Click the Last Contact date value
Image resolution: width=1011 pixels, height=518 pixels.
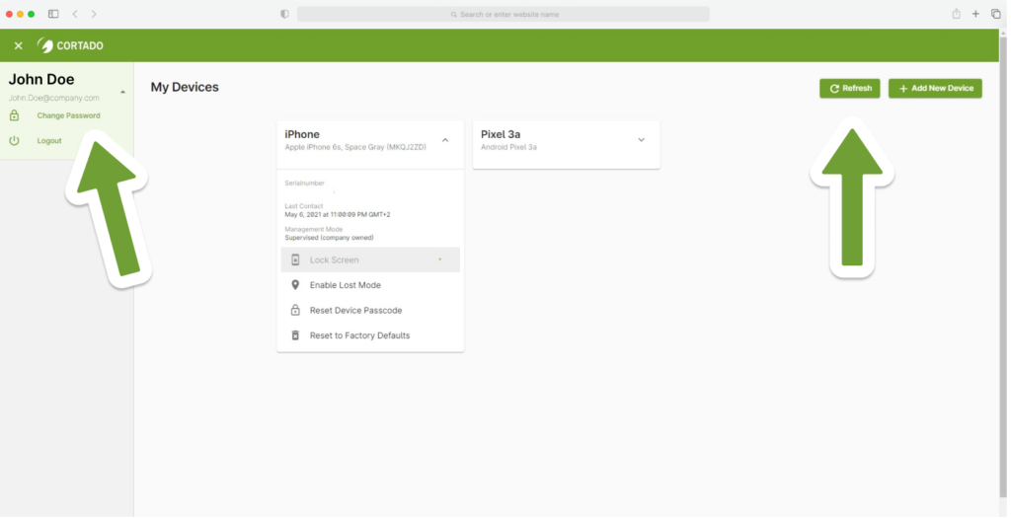point(338,214)
